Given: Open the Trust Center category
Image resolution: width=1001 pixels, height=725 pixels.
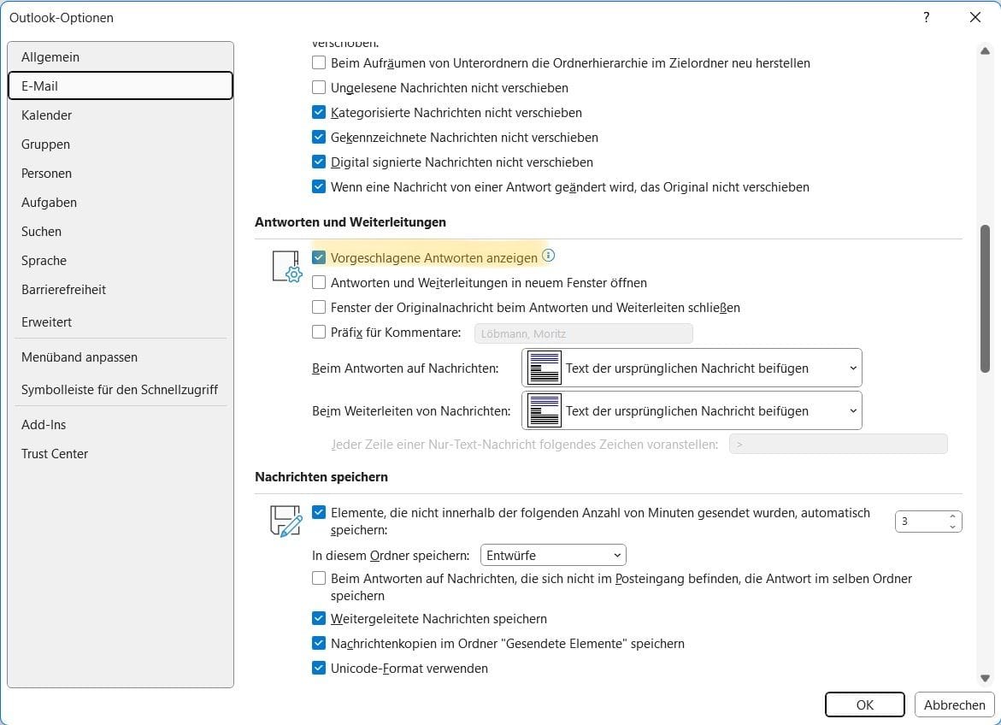Looking at the screenshot, I should click(x=120, y=453).
